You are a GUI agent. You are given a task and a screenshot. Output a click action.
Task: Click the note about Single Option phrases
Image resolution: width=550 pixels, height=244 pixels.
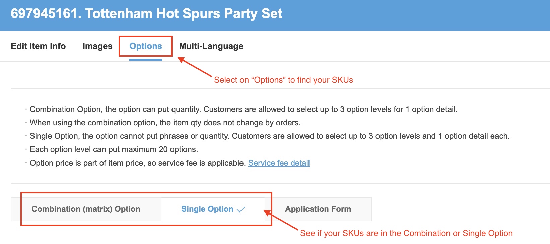tap(269, 136)
